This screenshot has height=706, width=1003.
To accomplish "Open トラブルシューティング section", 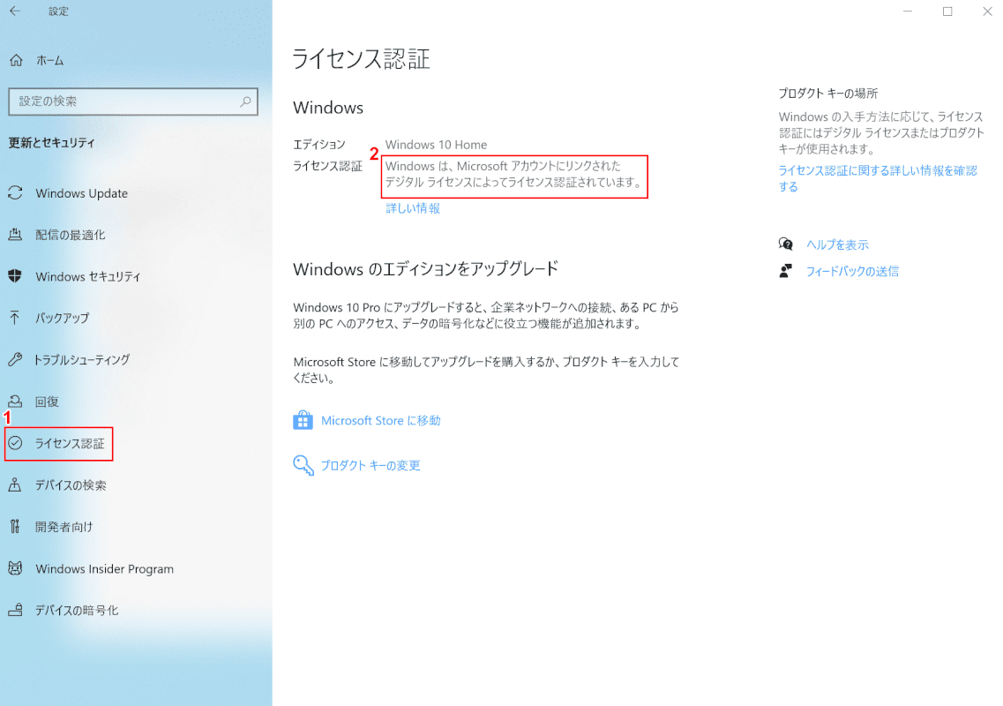I will [x=82, y=360].
